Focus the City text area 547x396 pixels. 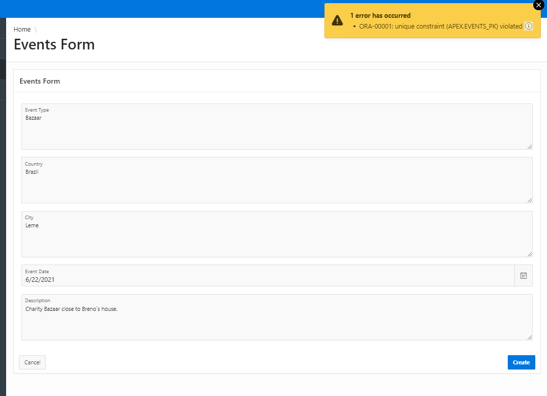coord(277,234)
